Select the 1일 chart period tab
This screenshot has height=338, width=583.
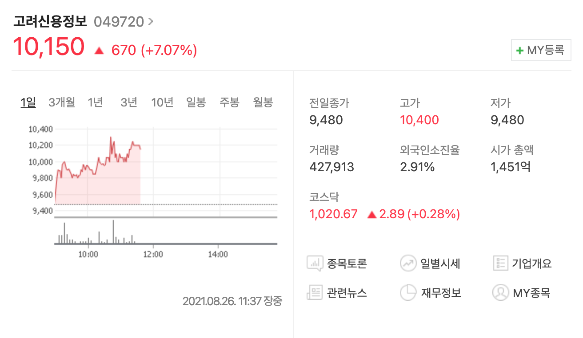pos(28,103)
